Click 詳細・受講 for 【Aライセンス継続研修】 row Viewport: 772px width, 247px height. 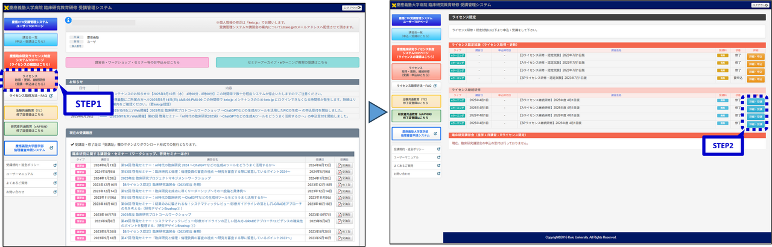[x=756, y=108]
